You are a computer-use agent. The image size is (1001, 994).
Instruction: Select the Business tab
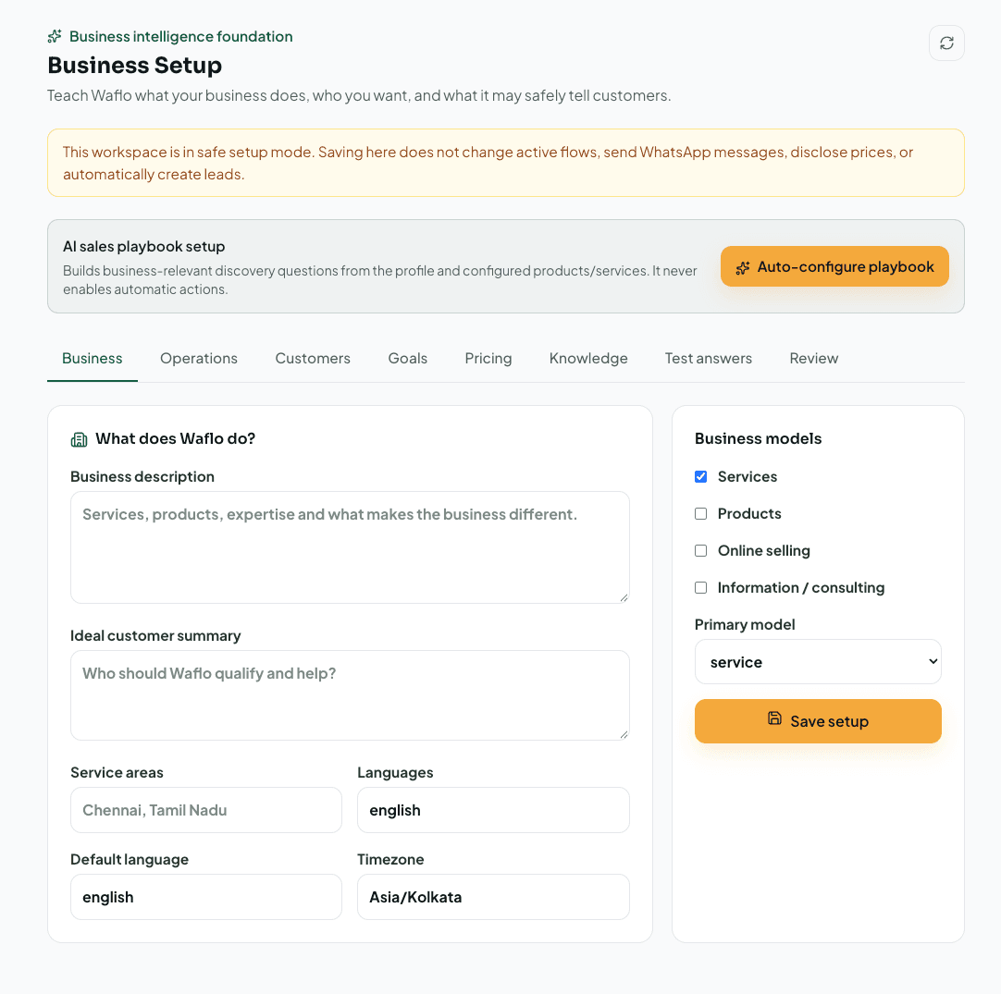[x=93, y=359]
